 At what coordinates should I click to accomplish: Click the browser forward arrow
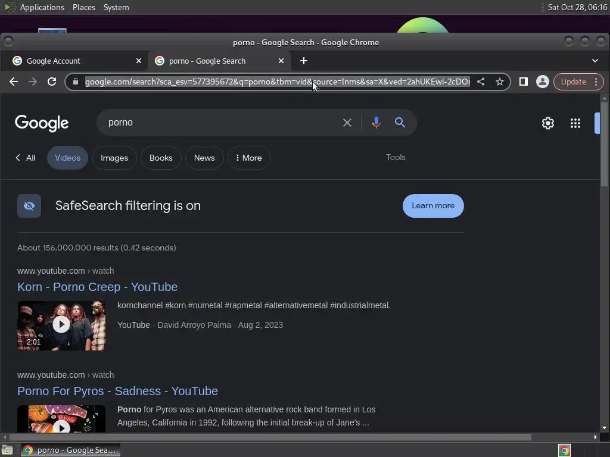click(33, 82)
